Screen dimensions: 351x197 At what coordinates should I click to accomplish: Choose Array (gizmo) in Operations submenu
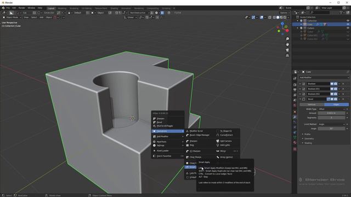pos(227,157)
